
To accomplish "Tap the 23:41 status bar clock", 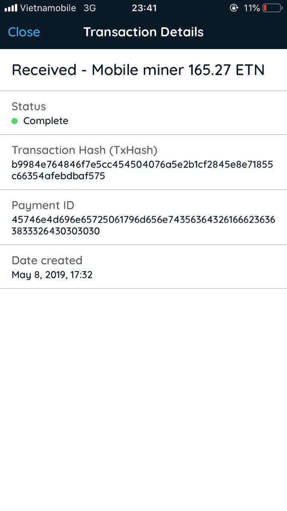I will [x=144, y=8].
